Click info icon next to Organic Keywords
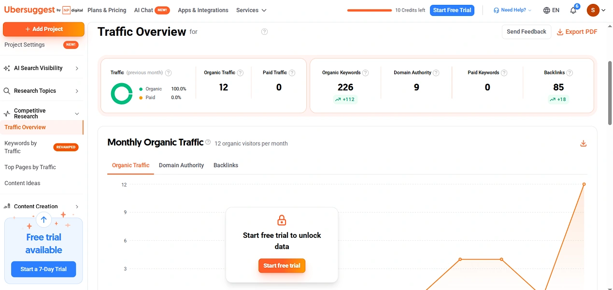 366,73
